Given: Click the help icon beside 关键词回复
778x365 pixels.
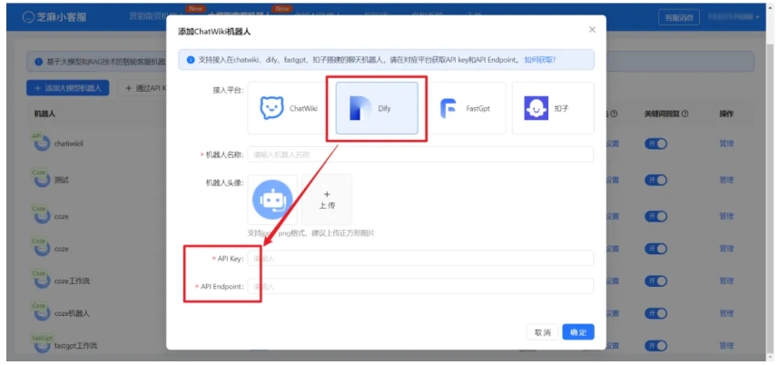Looking at the screenshot, I should click(684, 113).
